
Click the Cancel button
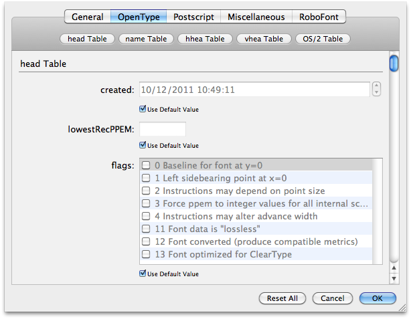pyautogui.click(x=333, y=298)
